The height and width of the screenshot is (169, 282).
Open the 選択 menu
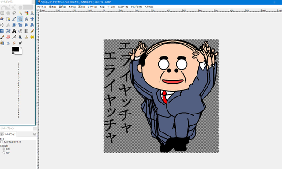click(62, 7)
